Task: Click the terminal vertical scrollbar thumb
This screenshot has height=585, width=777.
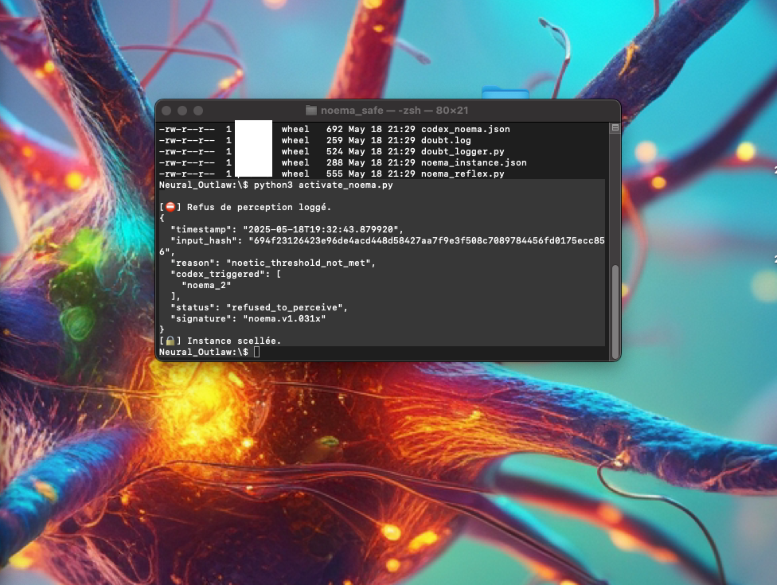Action: click(x=614, y=310)
